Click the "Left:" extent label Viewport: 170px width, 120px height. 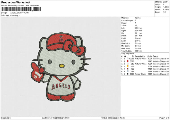[123, 28]
